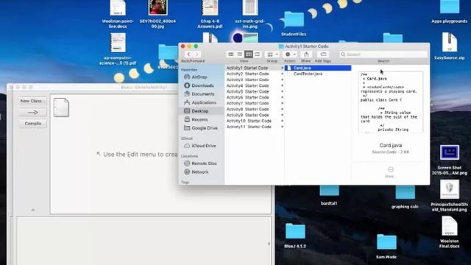Select EasySource.zip desktop file
The width and height of the screenshot is (471, 265).
[450, 46]
